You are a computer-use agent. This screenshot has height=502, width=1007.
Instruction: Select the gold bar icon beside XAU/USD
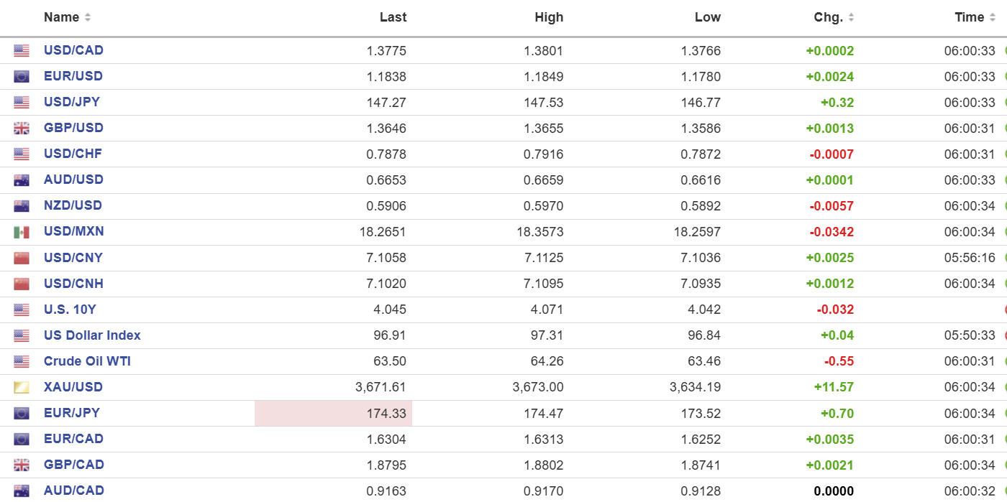point(22,387)
